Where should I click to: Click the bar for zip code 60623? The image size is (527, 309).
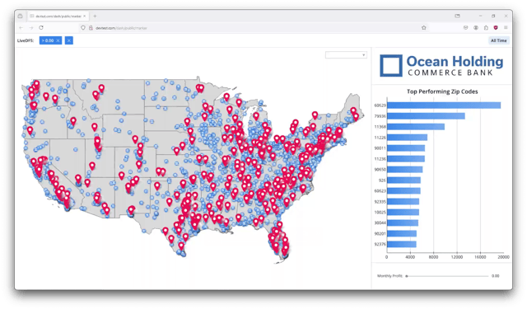[x=403, y=191]
